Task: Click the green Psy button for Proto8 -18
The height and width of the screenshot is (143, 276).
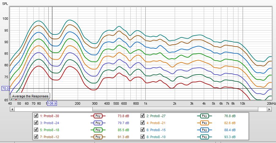Action: (x=98, y=130)
